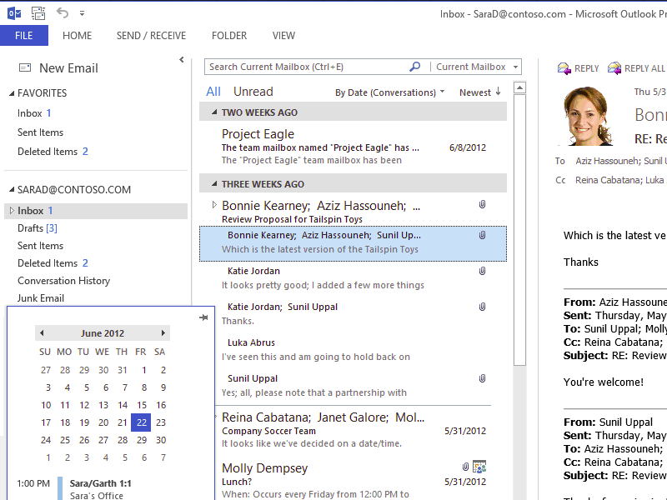Collapse the FAVORITES section
Screen dimensions: 667x500
coord(12,93)
